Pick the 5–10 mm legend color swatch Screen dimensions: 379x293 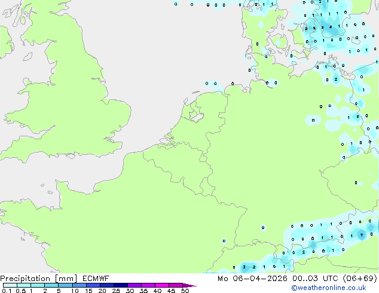tap(66, 285)
